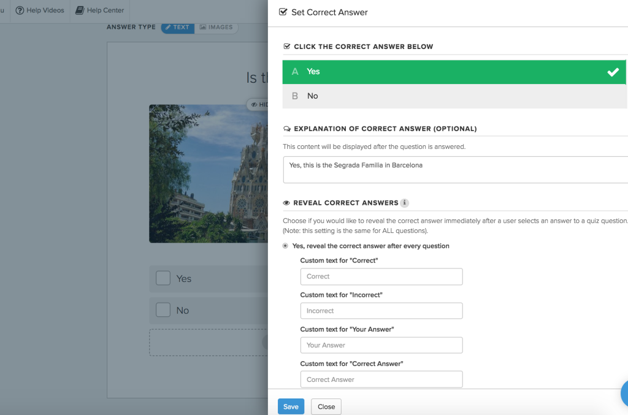Open Help Videos from top bar
This screenshot has width=628, height=415.
40,10
